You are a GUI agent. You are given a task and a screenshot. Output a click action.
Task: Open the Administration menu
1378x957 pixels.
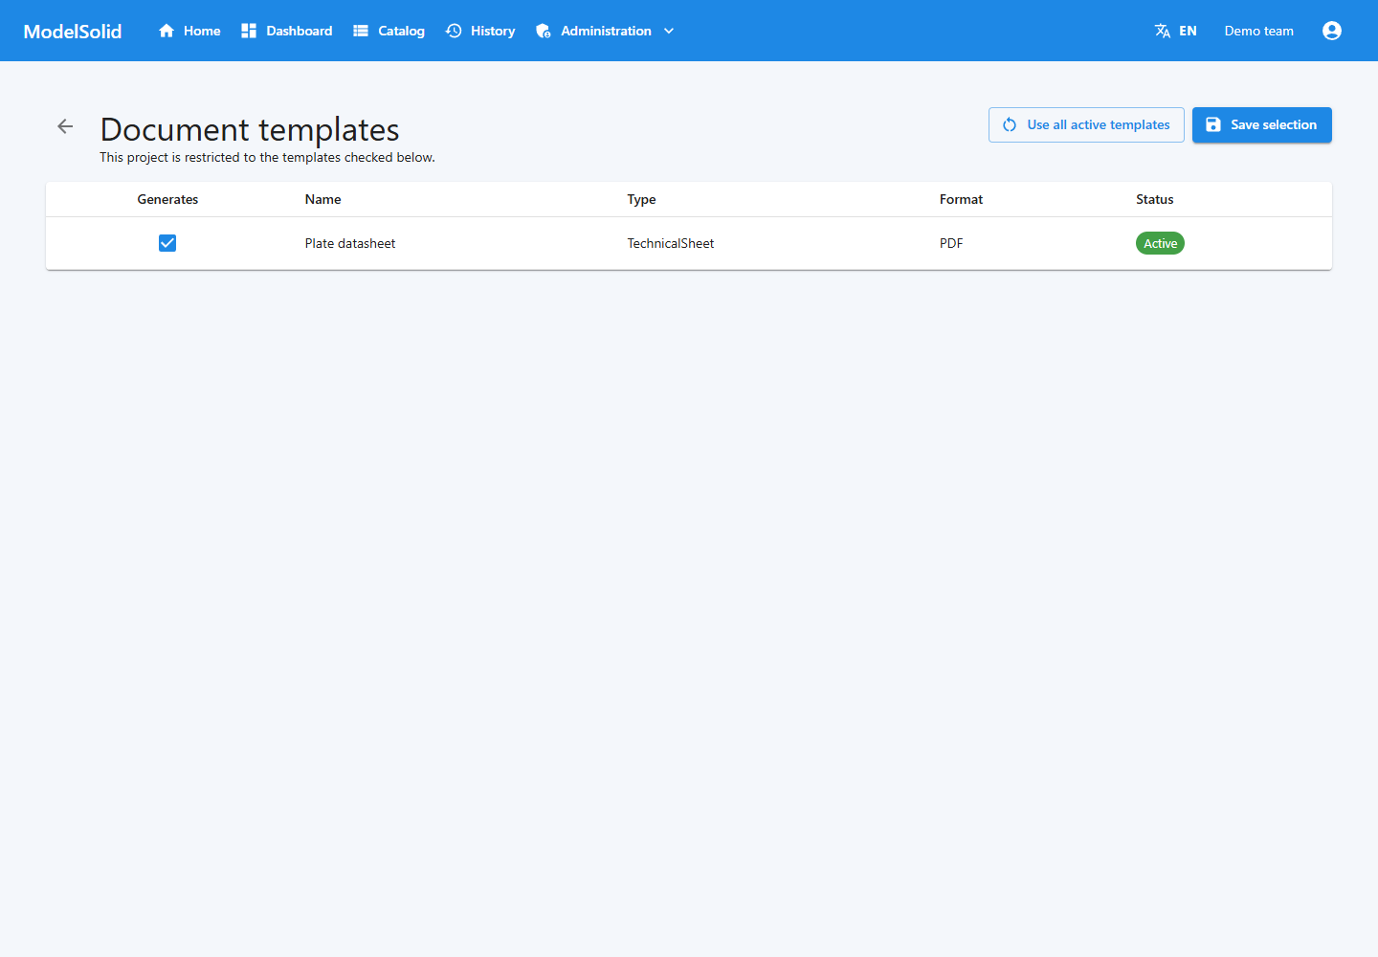pyautogui.click(x=605, y=31)
